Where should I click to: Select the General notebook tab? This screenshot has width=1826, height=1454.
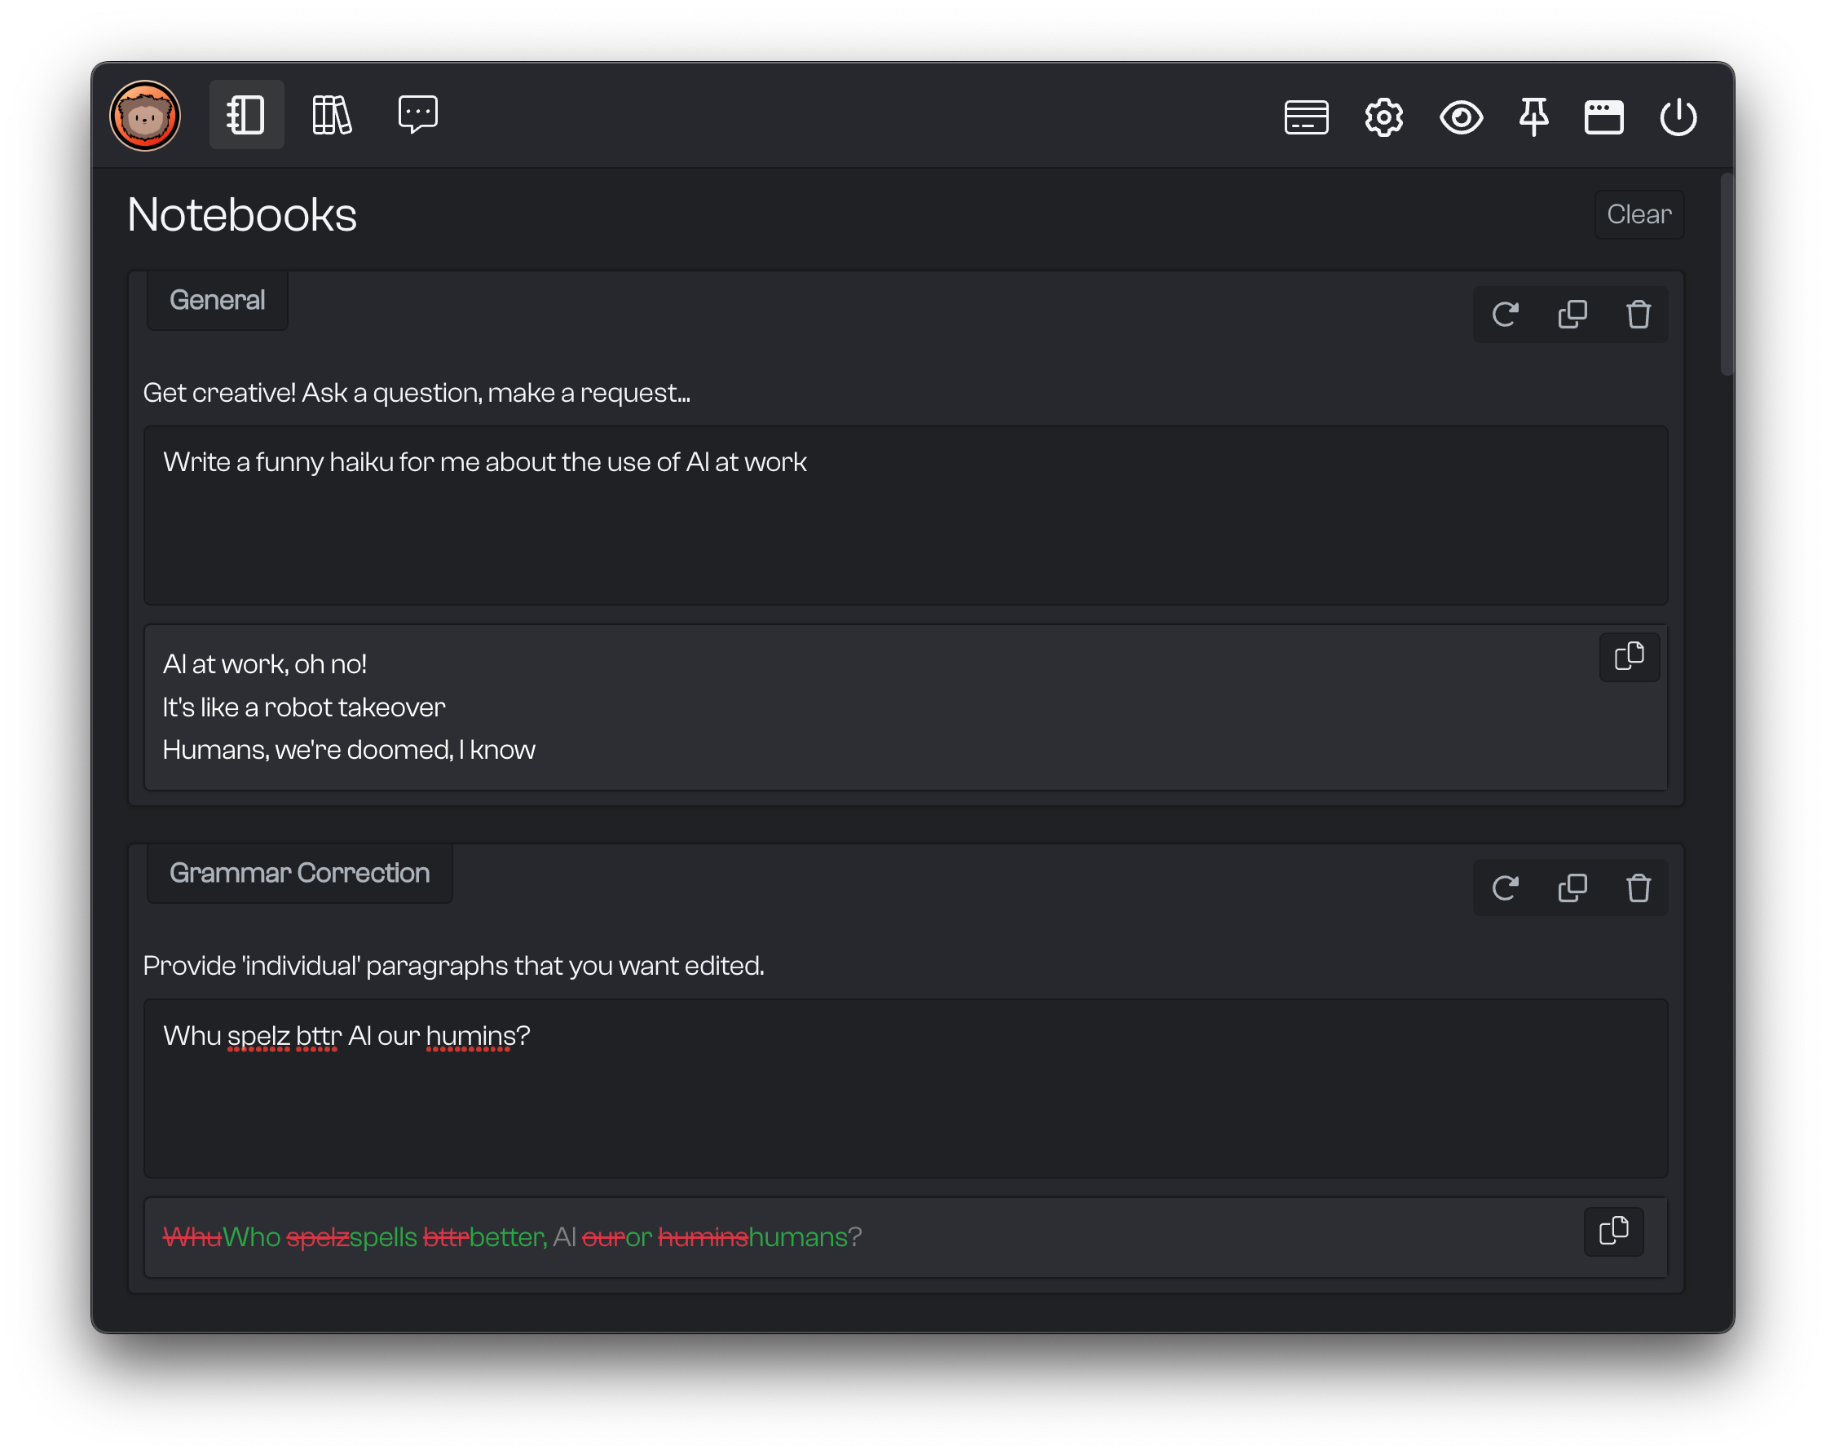click(217, 300)
